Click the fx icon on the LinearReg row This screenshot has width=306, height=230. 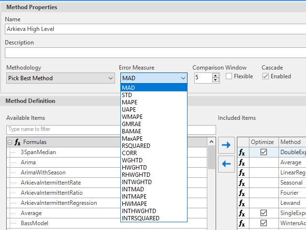(x=242, y=172)
